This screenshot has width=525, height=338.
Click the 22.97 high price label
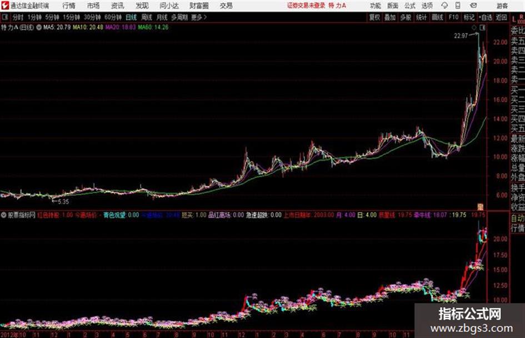tap(461, 36)
